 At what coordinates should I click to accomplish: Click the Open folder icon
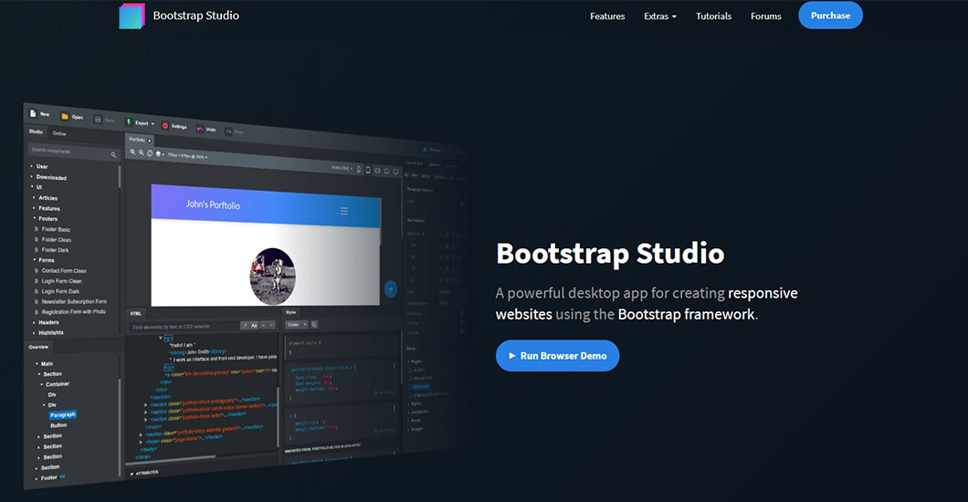tap(65, 117)
